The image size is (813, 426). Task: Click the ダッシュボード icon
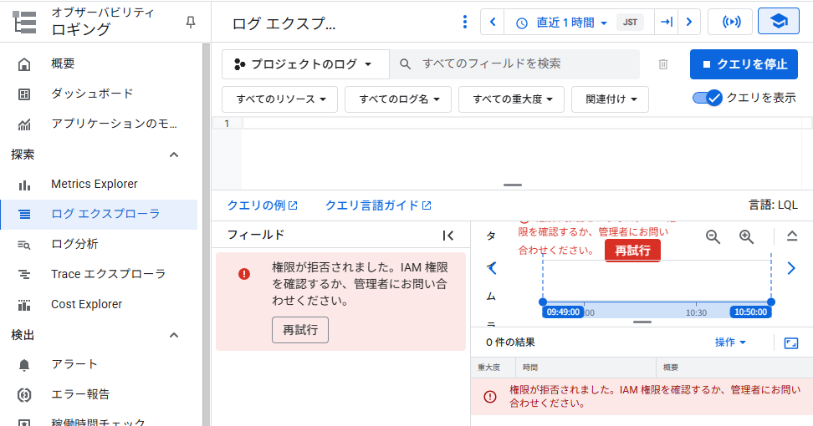(x=24, y=94)
